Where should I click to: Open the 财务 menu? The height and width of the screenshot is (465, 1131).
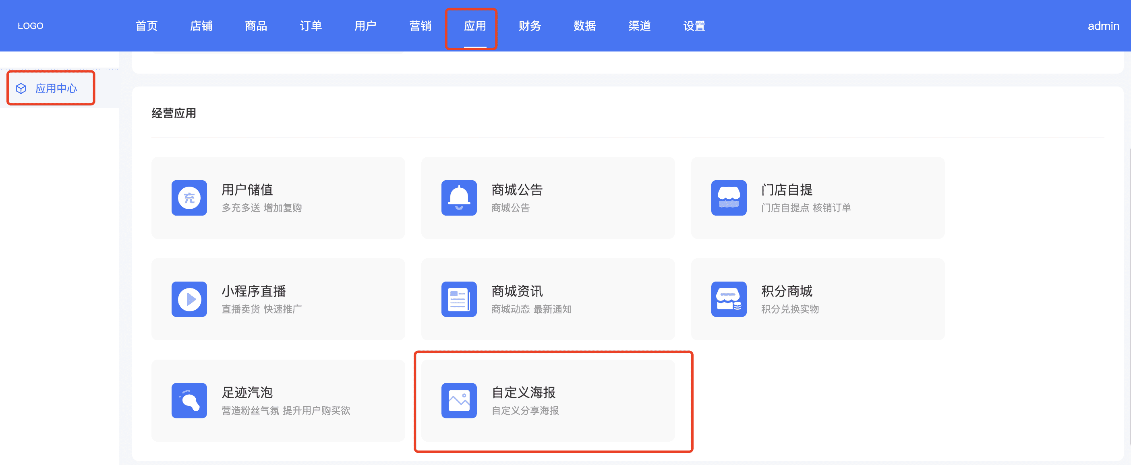coord(530,26)
